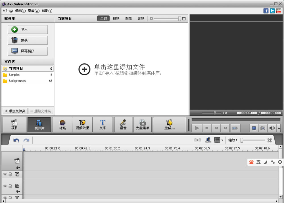284x203 pixels.
Task: Open the Facebook share icon
Action: [x=266, y=11]
